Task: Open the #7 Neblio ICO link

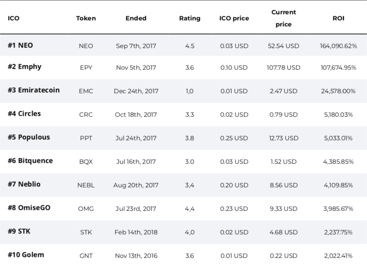Action: click(x=24, y=184)
